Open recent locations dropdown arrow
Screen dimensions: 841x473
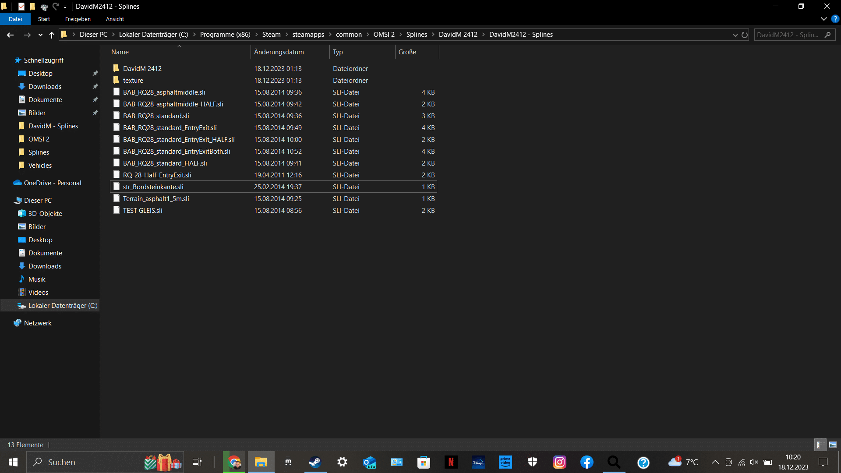click(x=40, y=35)
